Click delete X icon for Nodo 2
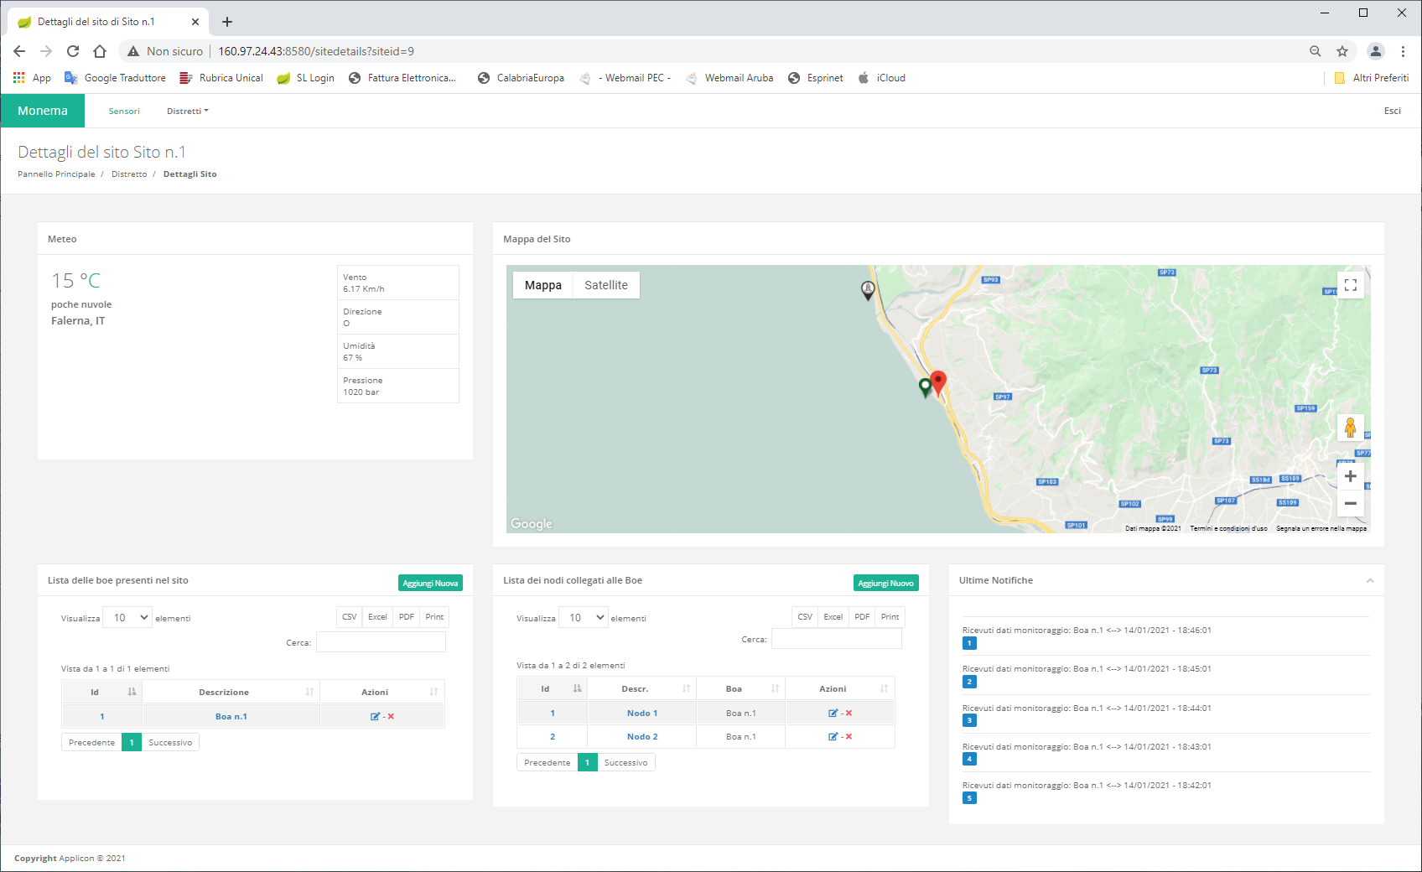 click(x=849, y=736)
